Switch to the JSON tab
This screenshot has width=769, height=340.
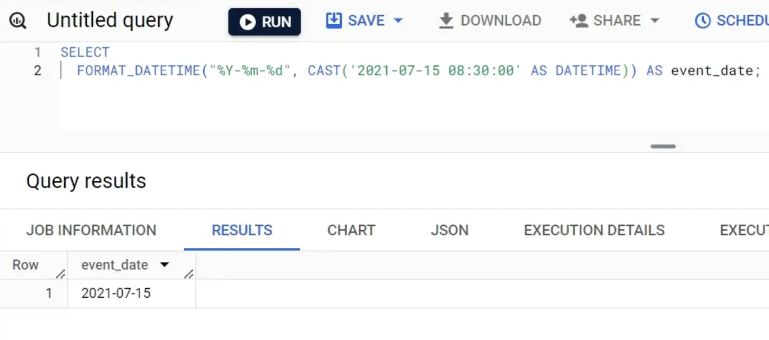449,230
